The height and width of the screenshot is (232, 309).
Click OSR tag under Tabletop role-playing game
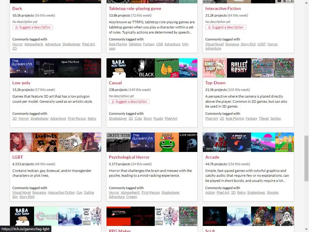pyautogui.click(x=160, y=44)
